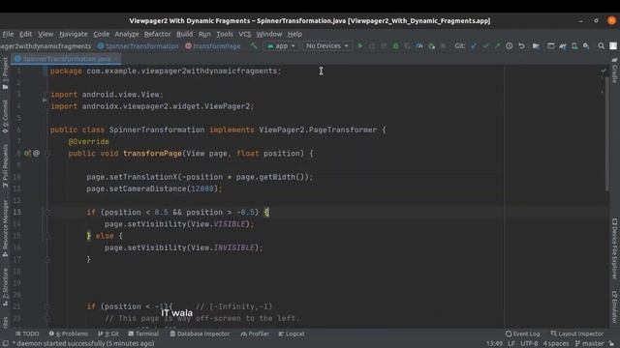Change the UTF-8 file encoding
This screenshot has width=620, height=348.
(529, 344)
